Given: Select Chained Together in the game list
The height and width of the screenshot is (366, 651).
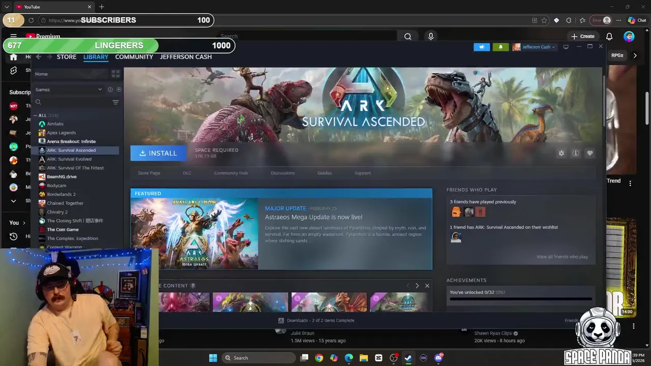Looking at the screenshot, I should point(65,203).
